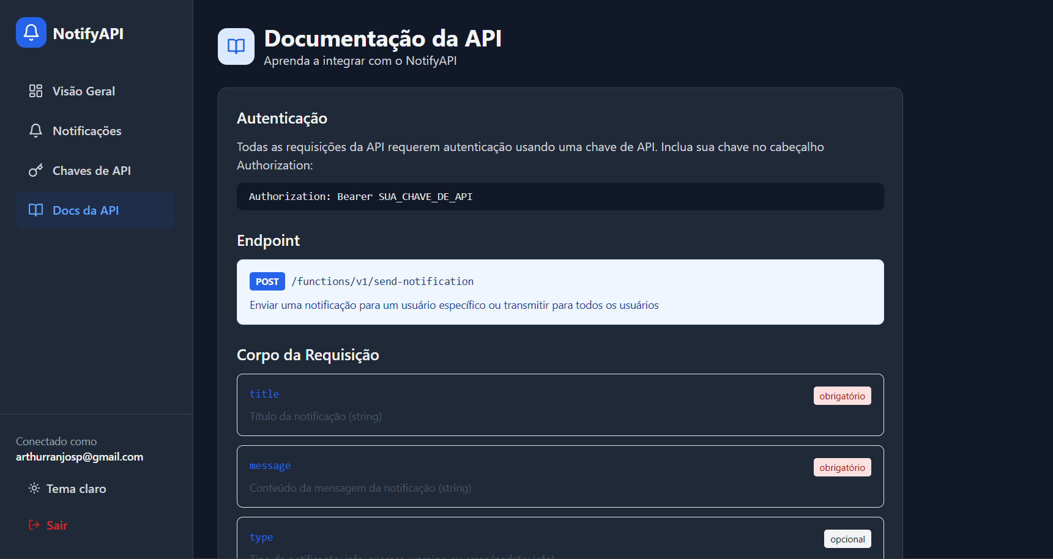This screenshot has height=559, width=1053.
Task: Click the sun icon next to Tema claro
Action: click(34, 488)
